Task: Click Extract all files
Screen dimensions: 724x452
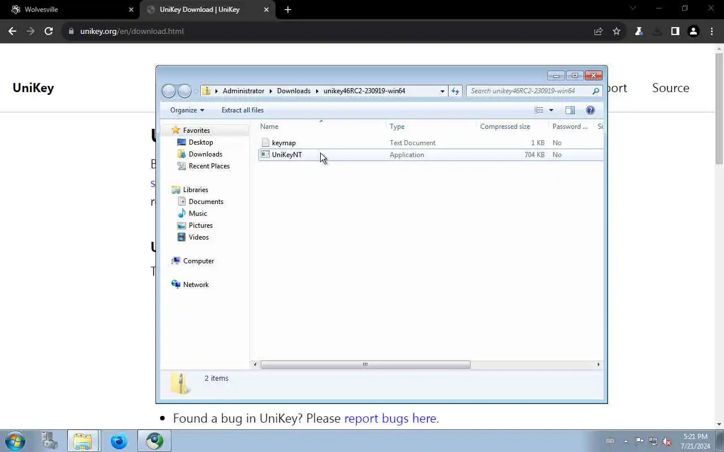Action: (243, 110)
